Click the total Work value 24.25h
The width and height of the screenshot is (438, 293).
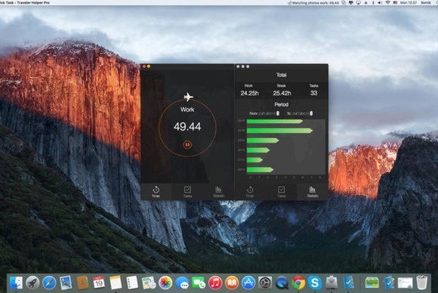coord(249,93)
